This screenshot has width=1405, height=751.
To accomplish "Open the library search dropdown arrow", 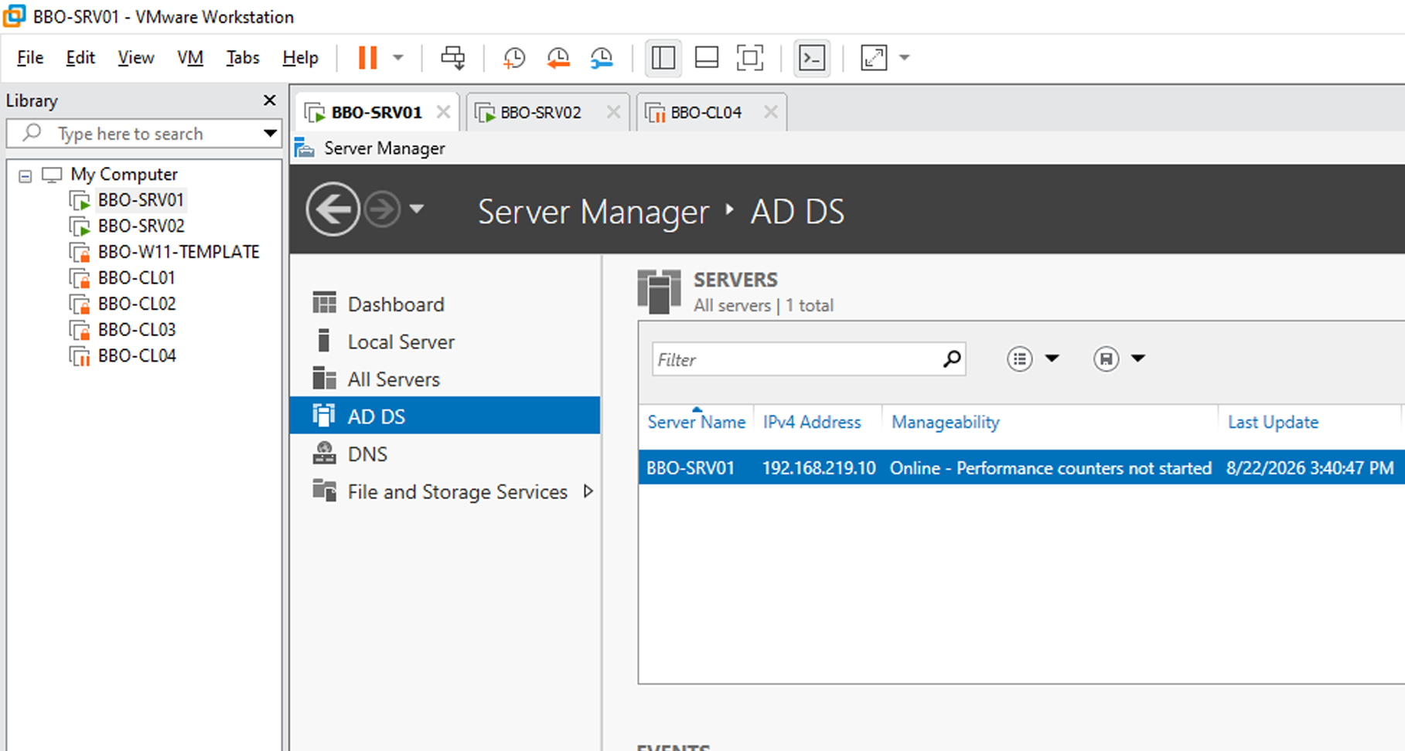I will [x=270, y=134].
